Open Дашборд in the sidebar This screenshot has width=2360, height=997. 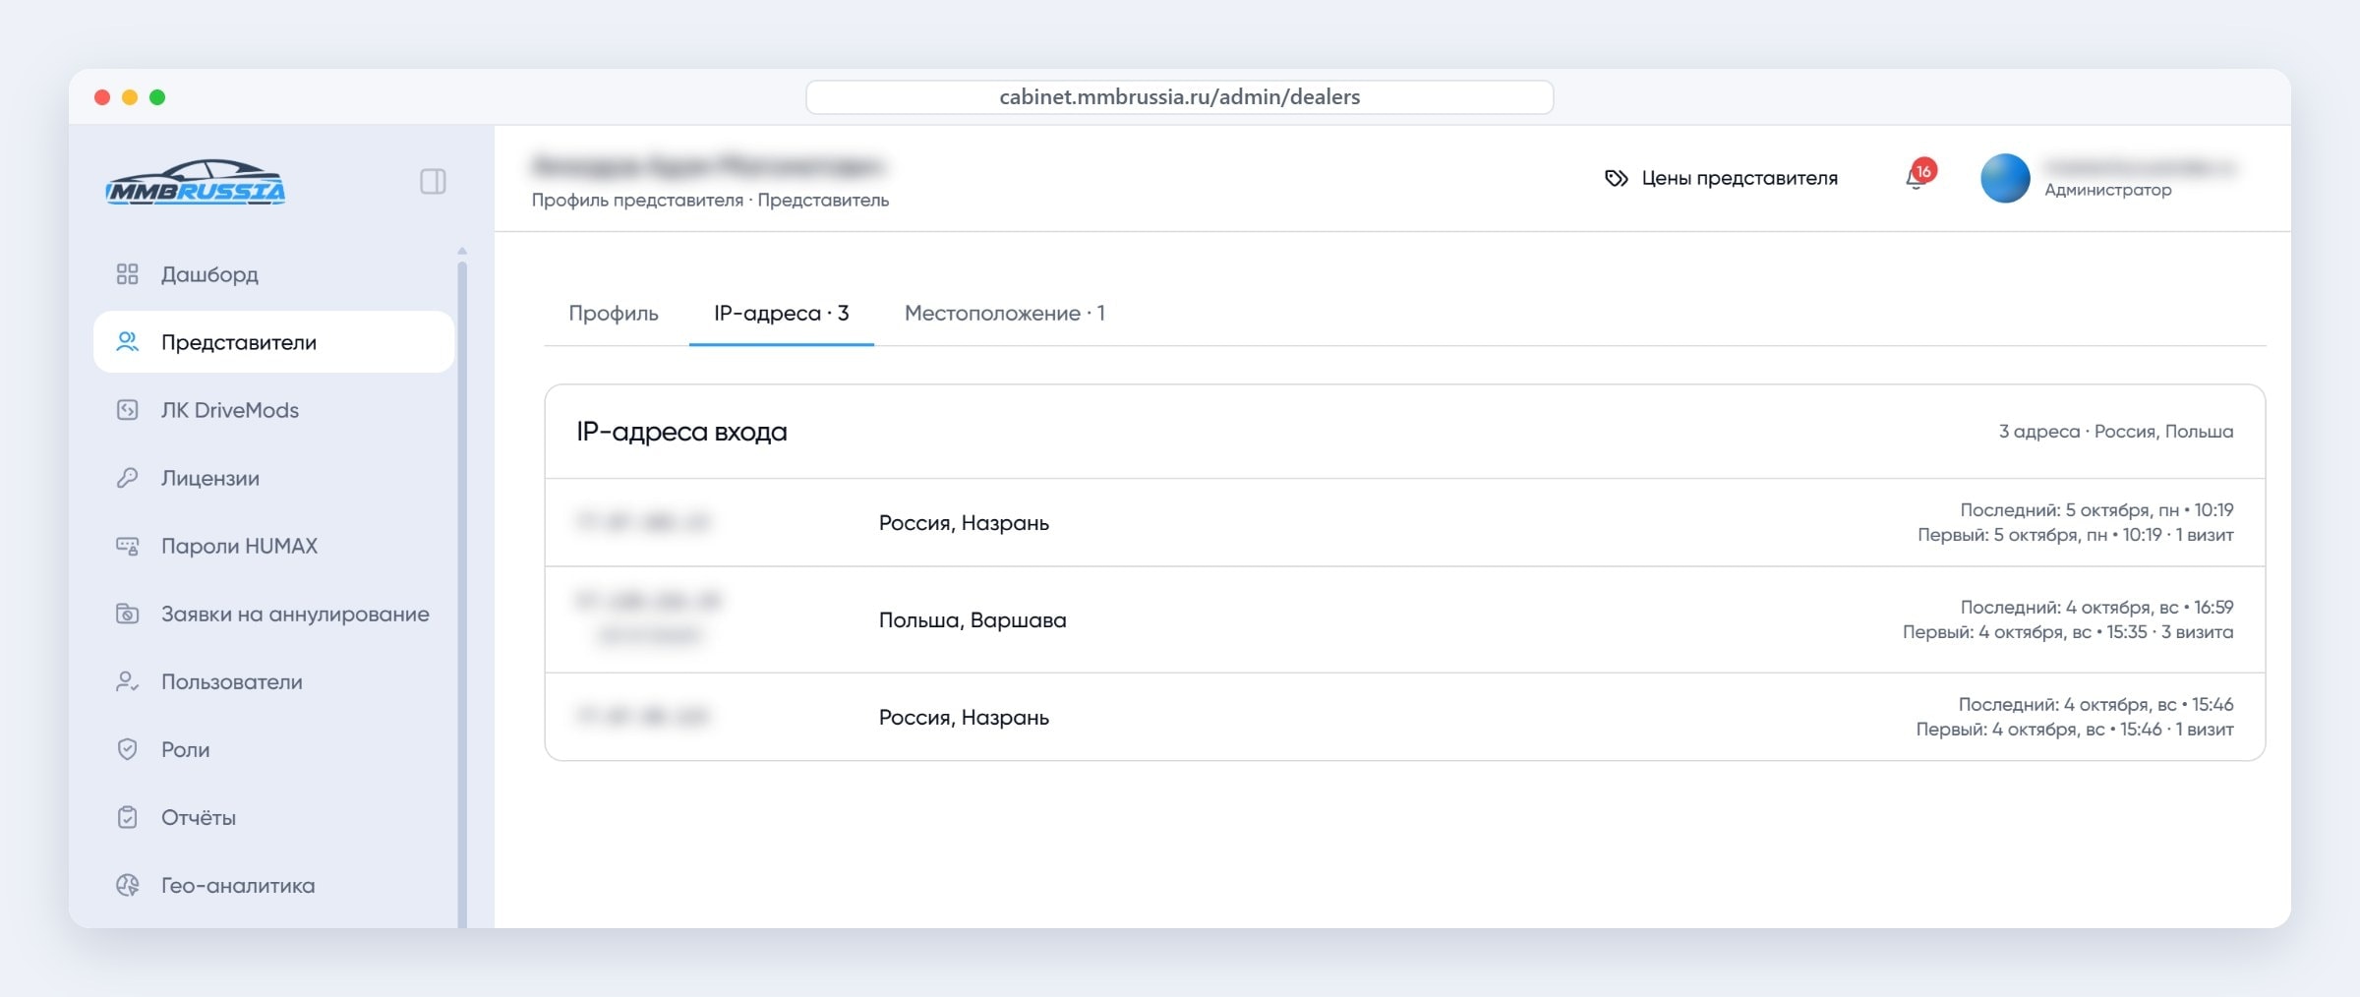[273, 274]
